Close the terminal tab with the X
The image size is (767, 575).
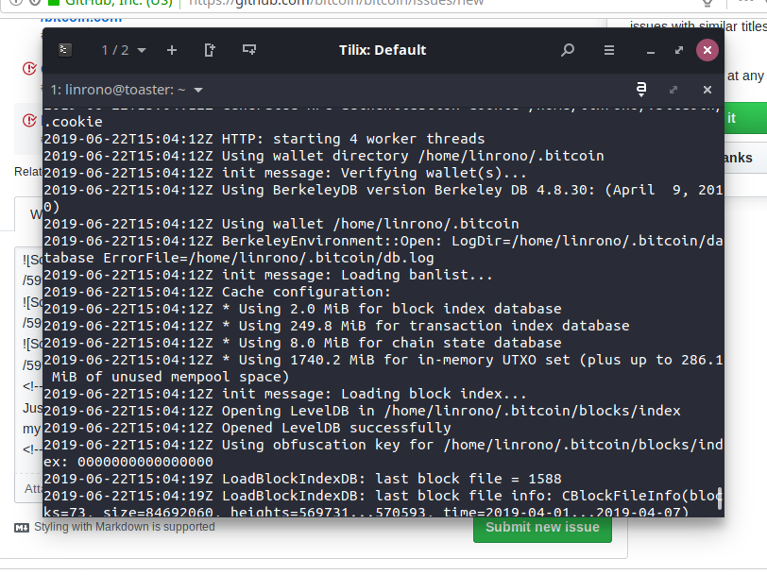707,89
